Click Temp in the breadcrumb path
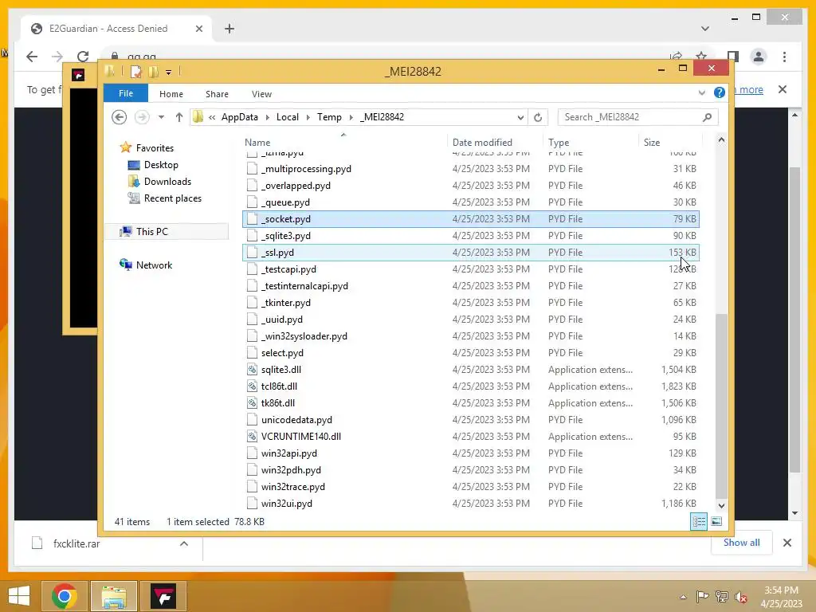 tap(329, 117)
